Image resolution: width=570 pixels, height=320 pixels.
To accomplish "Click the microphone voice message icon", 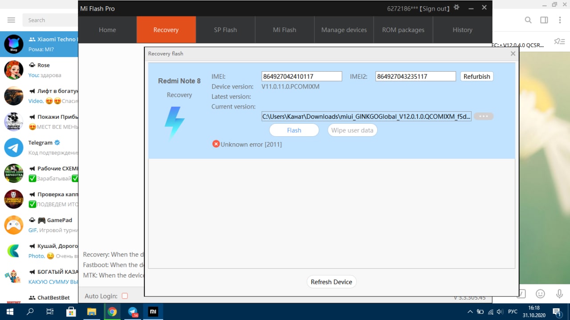I will [x=559, y=294].
